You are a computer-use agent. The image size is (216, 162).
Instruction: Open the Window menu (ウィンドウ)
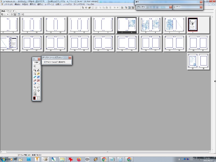click(x=79, y=4)
